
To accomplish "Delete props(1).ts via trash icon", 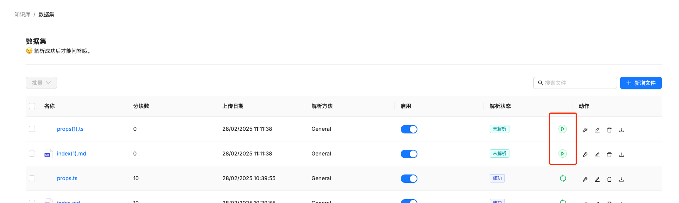I will pos(609,130).
